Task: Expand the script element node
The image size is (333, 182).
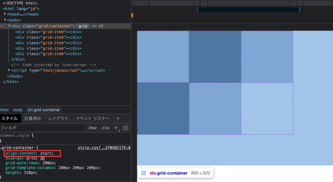Action: click(x=9, y=70)
